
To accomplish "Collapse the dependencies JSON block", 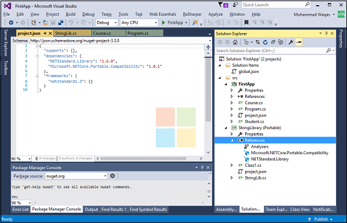I will [x=38, y=56].
